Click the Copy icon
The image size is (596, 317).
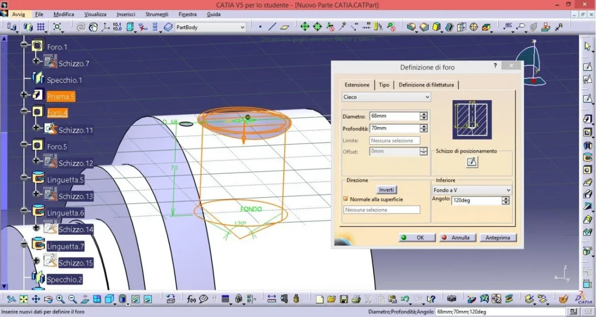tap(381, 299)
